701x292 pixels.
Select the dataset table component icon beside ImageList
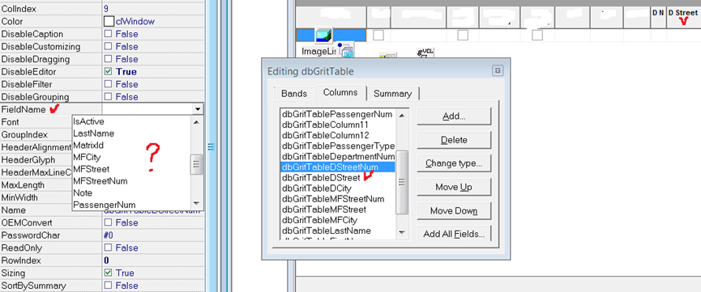coord(345,49)
